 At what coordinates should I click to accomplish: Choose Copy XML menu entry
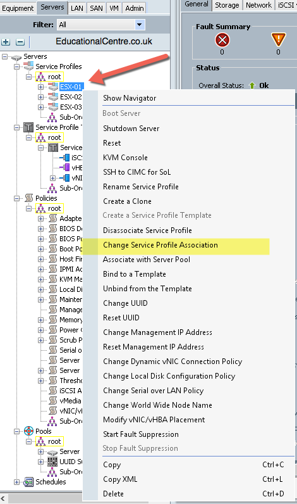120,479
